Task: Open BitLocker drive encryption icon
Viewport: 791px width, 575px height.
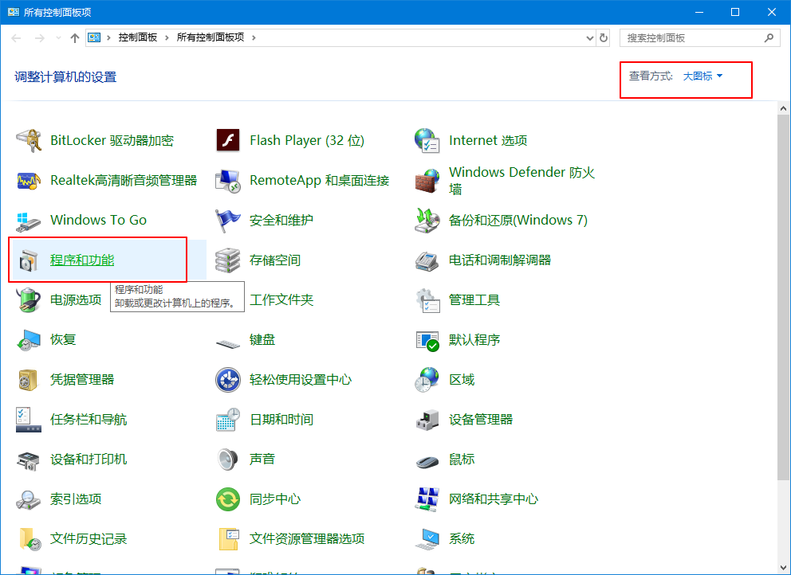Action: 29,141
